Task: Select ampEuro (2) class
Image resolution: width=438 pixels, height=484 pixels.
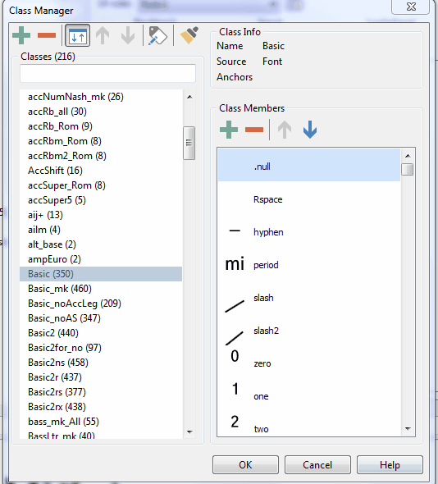Action: coord(101,259)
